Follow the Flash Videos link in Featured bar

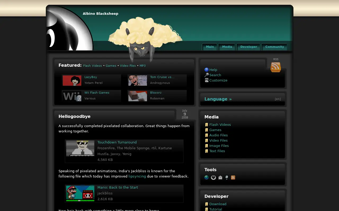point(92,66)
